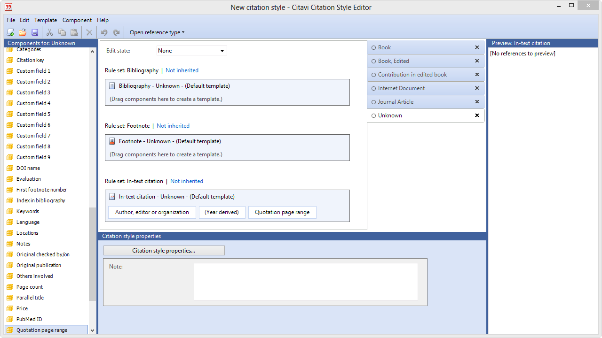The height and width of the screenshot is (338, 602).
Task: Click the Citavi app icon in title bar
Action: (x=8, y=7)
